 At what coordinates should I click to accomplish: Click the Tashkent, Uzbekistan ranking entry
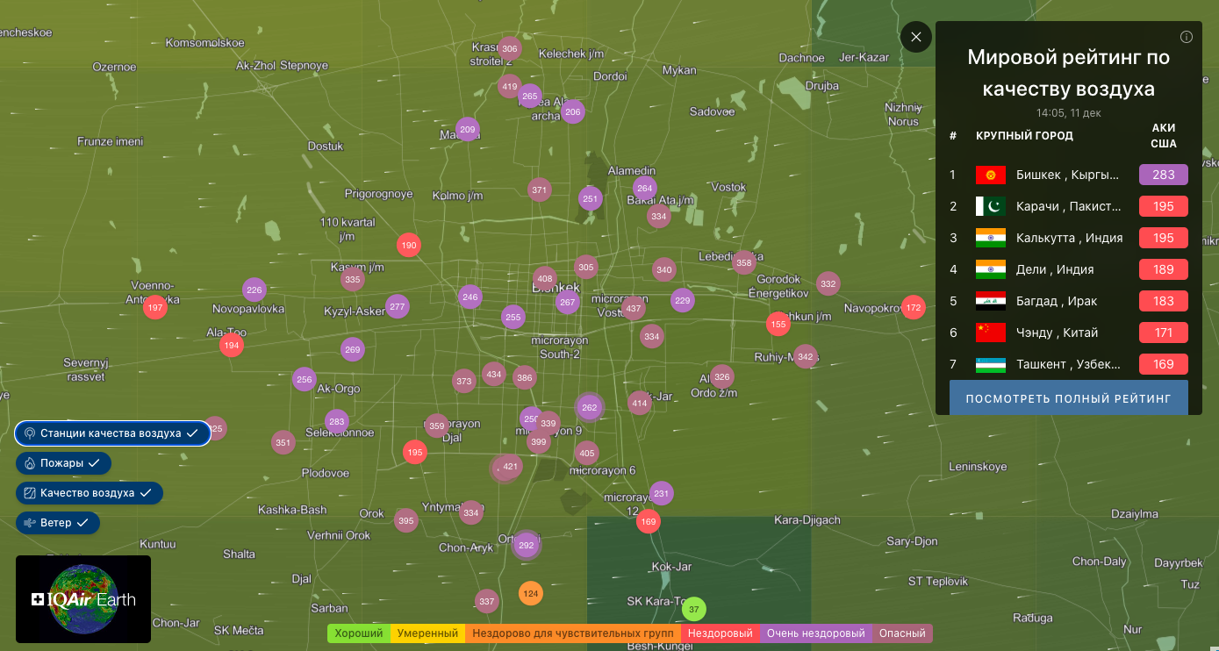(x=1067, y=364)
